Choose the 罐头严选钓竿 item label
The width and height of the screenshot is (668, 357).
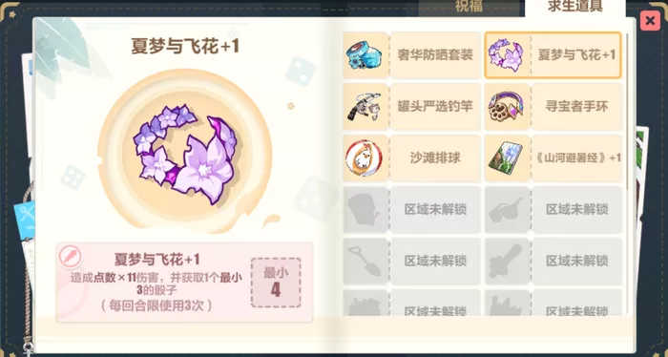[435, 107]
